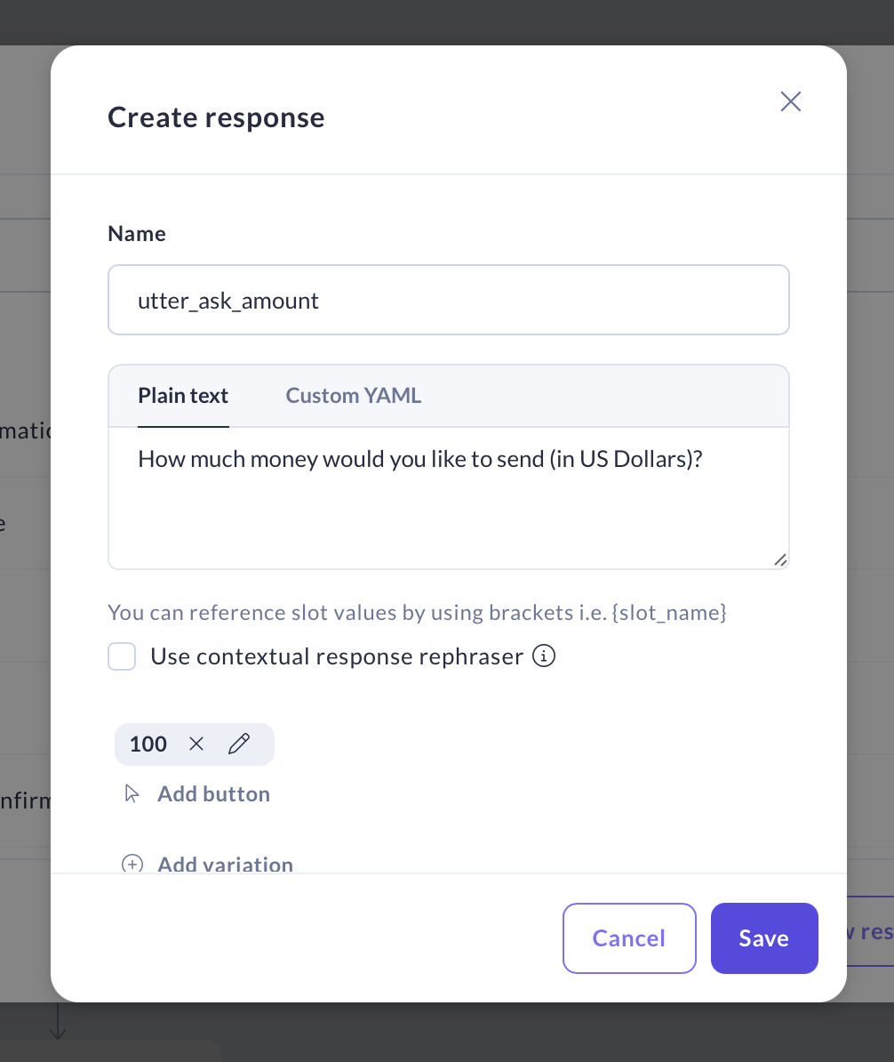The width and height of the screenshot is (894, 1062).
Task: Click the cursor icon beside Add button
Action: point(132,793)
